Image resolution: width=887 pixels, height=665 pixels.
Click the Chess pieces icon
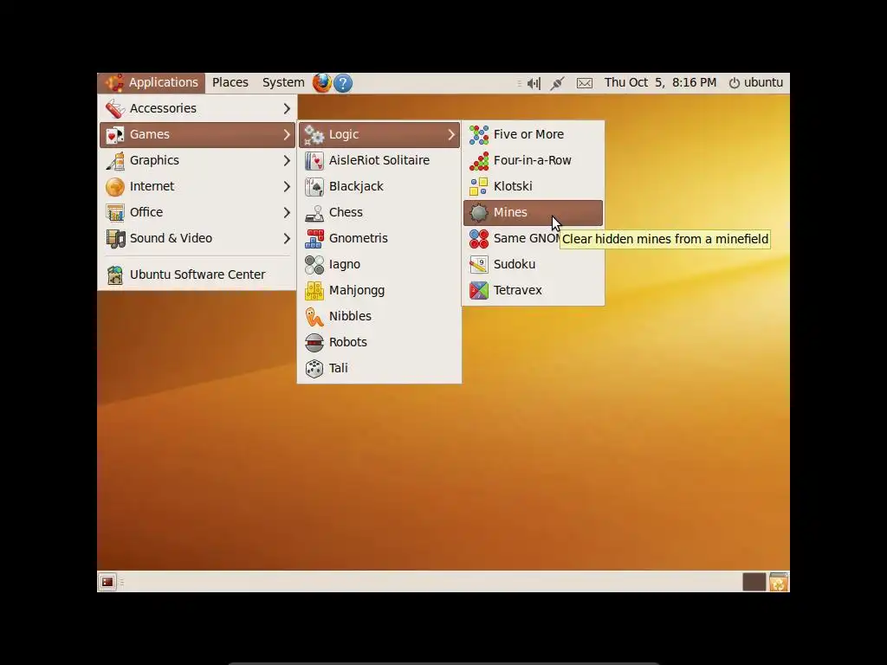(x=314, y=213)
